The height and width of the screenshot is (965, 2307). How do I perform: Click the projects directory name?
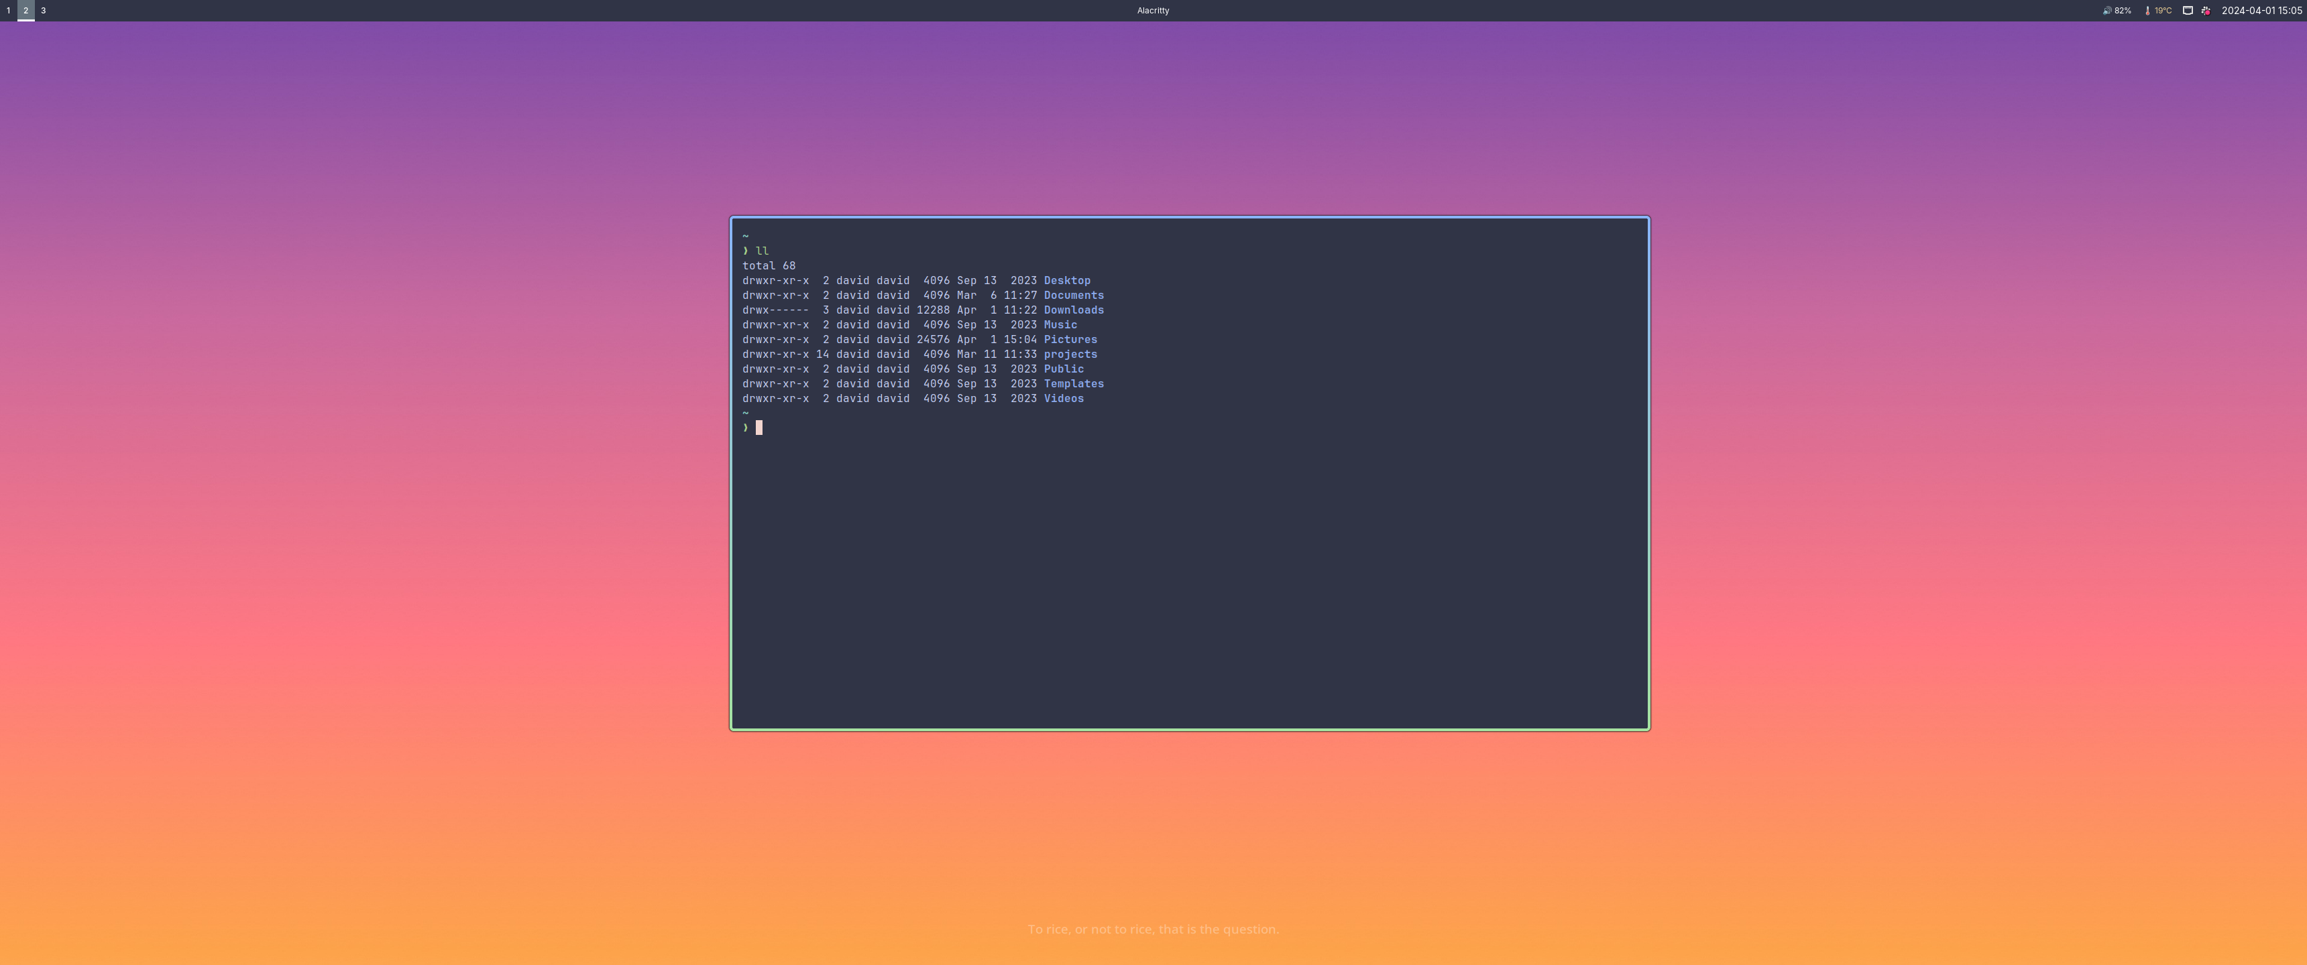tap(1070, 355)
